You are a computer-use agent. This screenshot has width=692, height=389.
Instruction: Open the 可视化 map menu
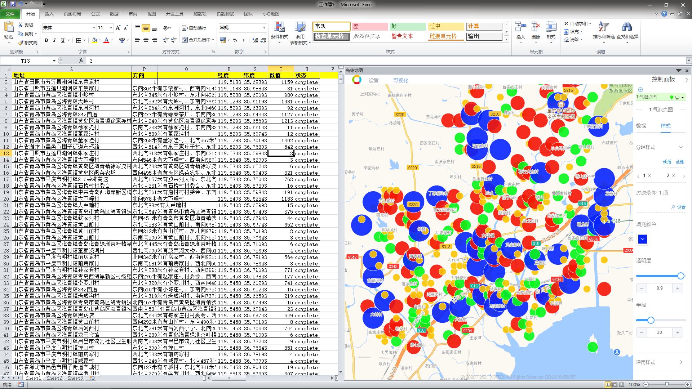(401, 80)
